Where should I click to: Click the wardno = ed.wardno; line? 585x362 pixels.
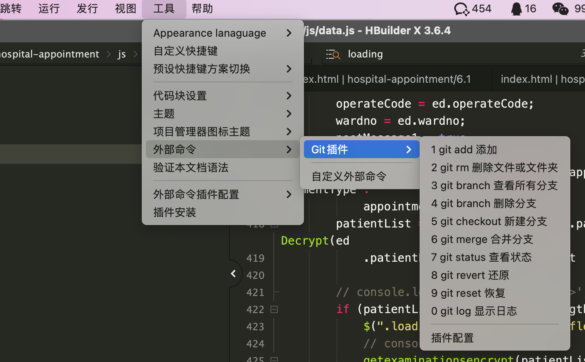click(x=400, y=121)
